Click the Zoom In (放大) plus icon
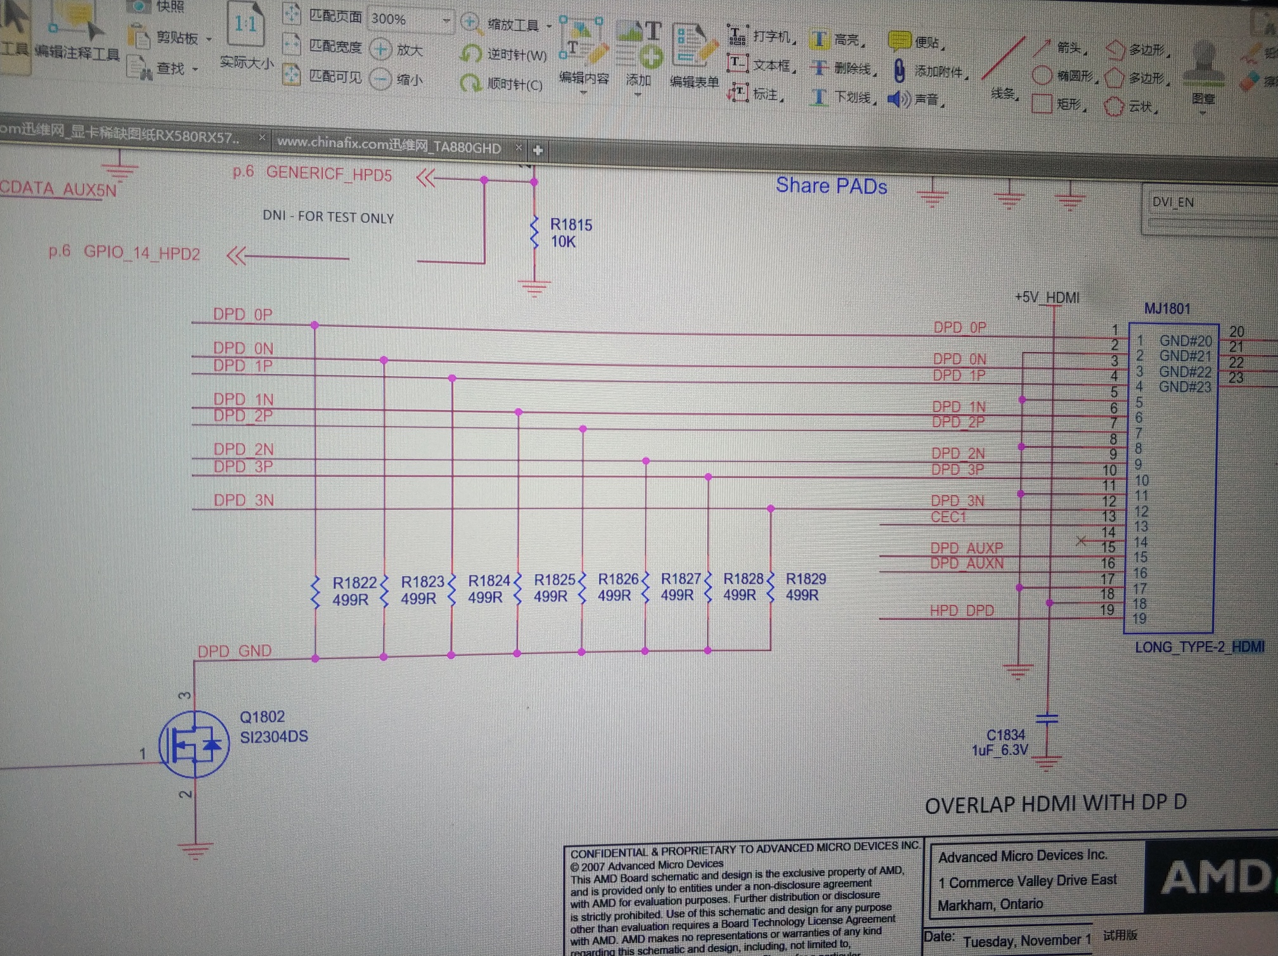 tap(381, 49)
